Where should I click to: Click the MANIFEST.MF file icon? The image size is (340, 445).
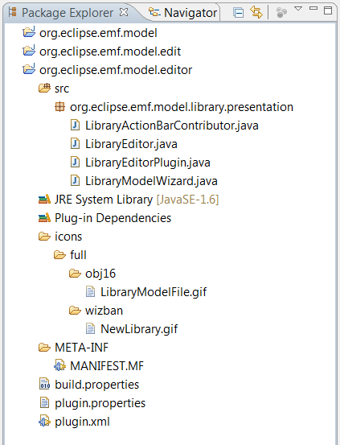pos(59,366)
